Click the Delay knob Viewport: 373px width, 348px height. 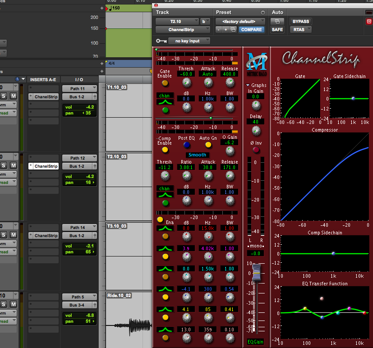point(256,131)
